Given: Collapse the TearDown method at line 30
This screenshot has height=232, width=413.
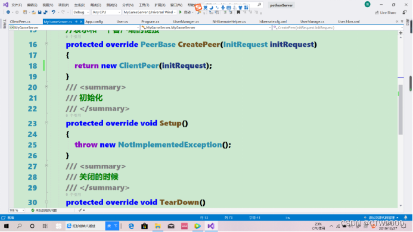Looking at the screenshot, I should pos(46,202).
